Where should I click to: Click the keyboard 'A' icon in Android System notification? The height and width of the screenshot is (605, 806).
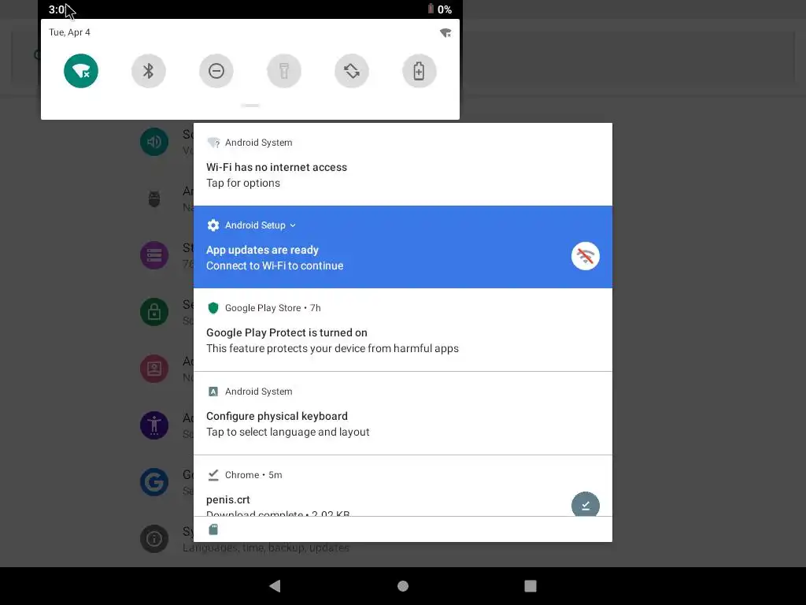(x=213, y=392)
